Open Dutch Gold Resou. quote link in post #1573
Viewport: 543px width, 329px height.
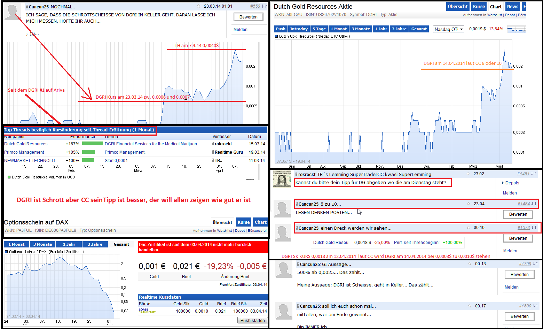(331, 243)
